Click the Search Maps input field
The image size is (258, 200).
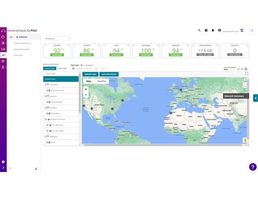61,74
